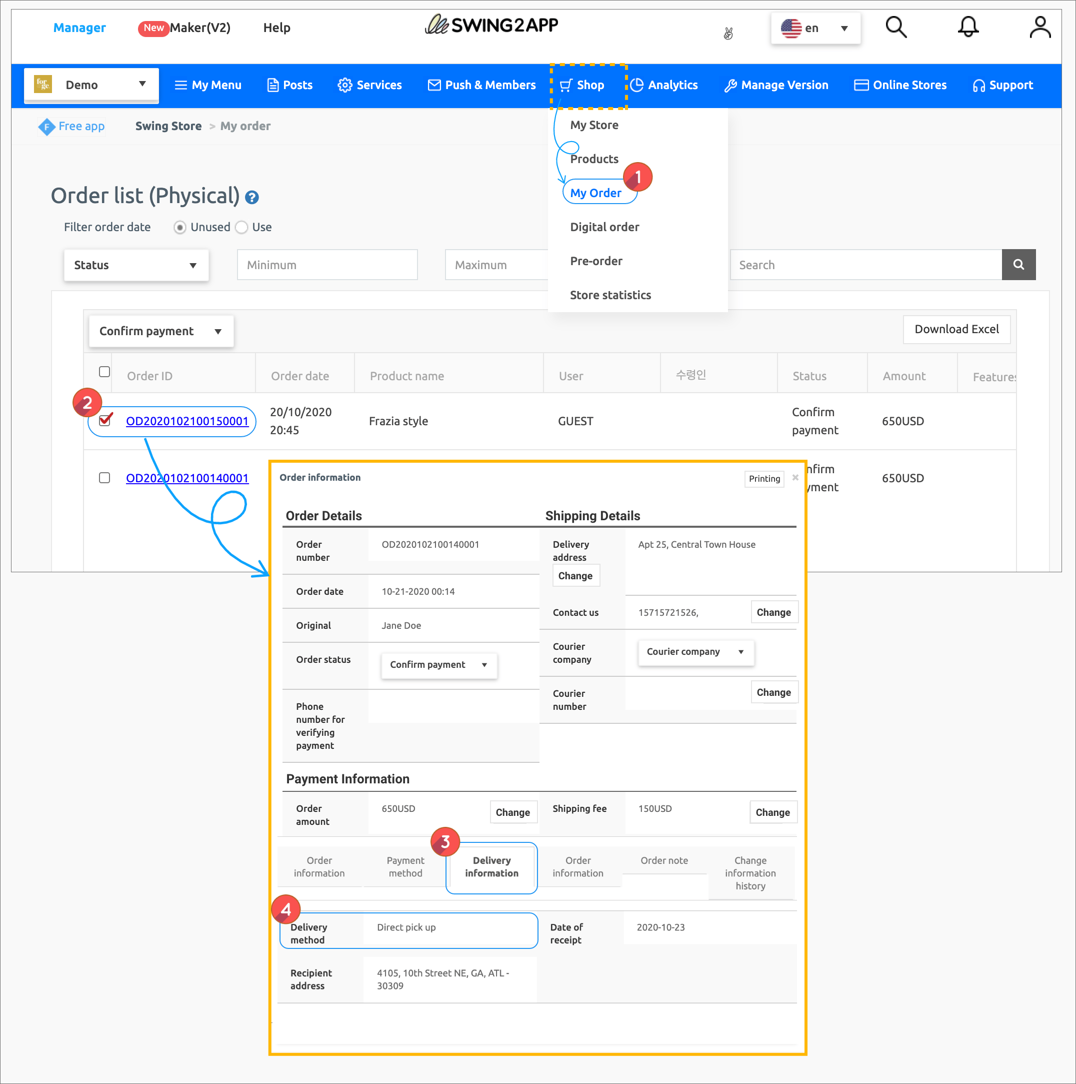Viewport: 1076px width, 1084px height.
Task: Click the SWING2APP logo
Action: click(x=491, y=25)
